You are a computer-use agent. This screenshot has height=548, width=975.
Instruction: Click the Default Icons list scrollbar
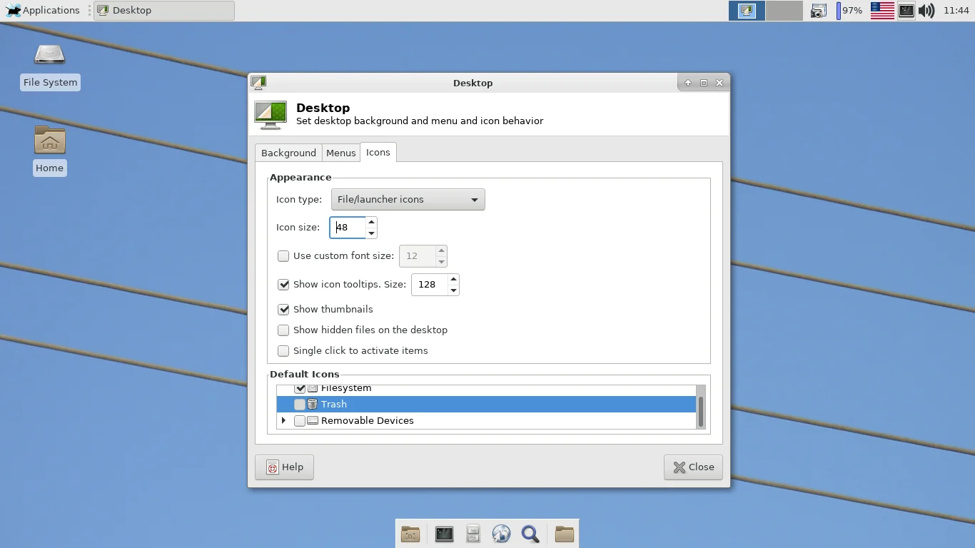click(x=701, y=410)
